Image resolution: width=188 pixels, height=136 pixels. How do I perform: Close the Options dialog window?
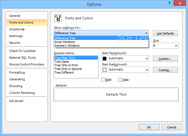[x=180, y=3]
